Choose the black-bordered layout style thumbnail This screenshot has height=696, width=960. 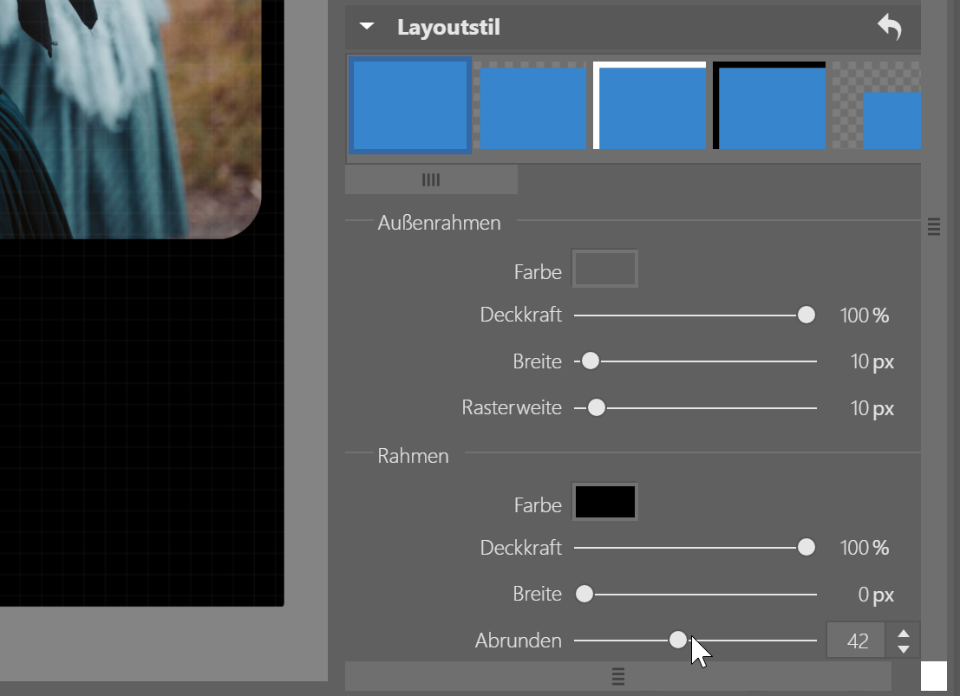click(769, 106)
